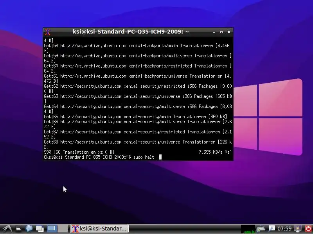Open the 07:59 clock
Viewport: 313px width, 234px height.
coord(284,229)
